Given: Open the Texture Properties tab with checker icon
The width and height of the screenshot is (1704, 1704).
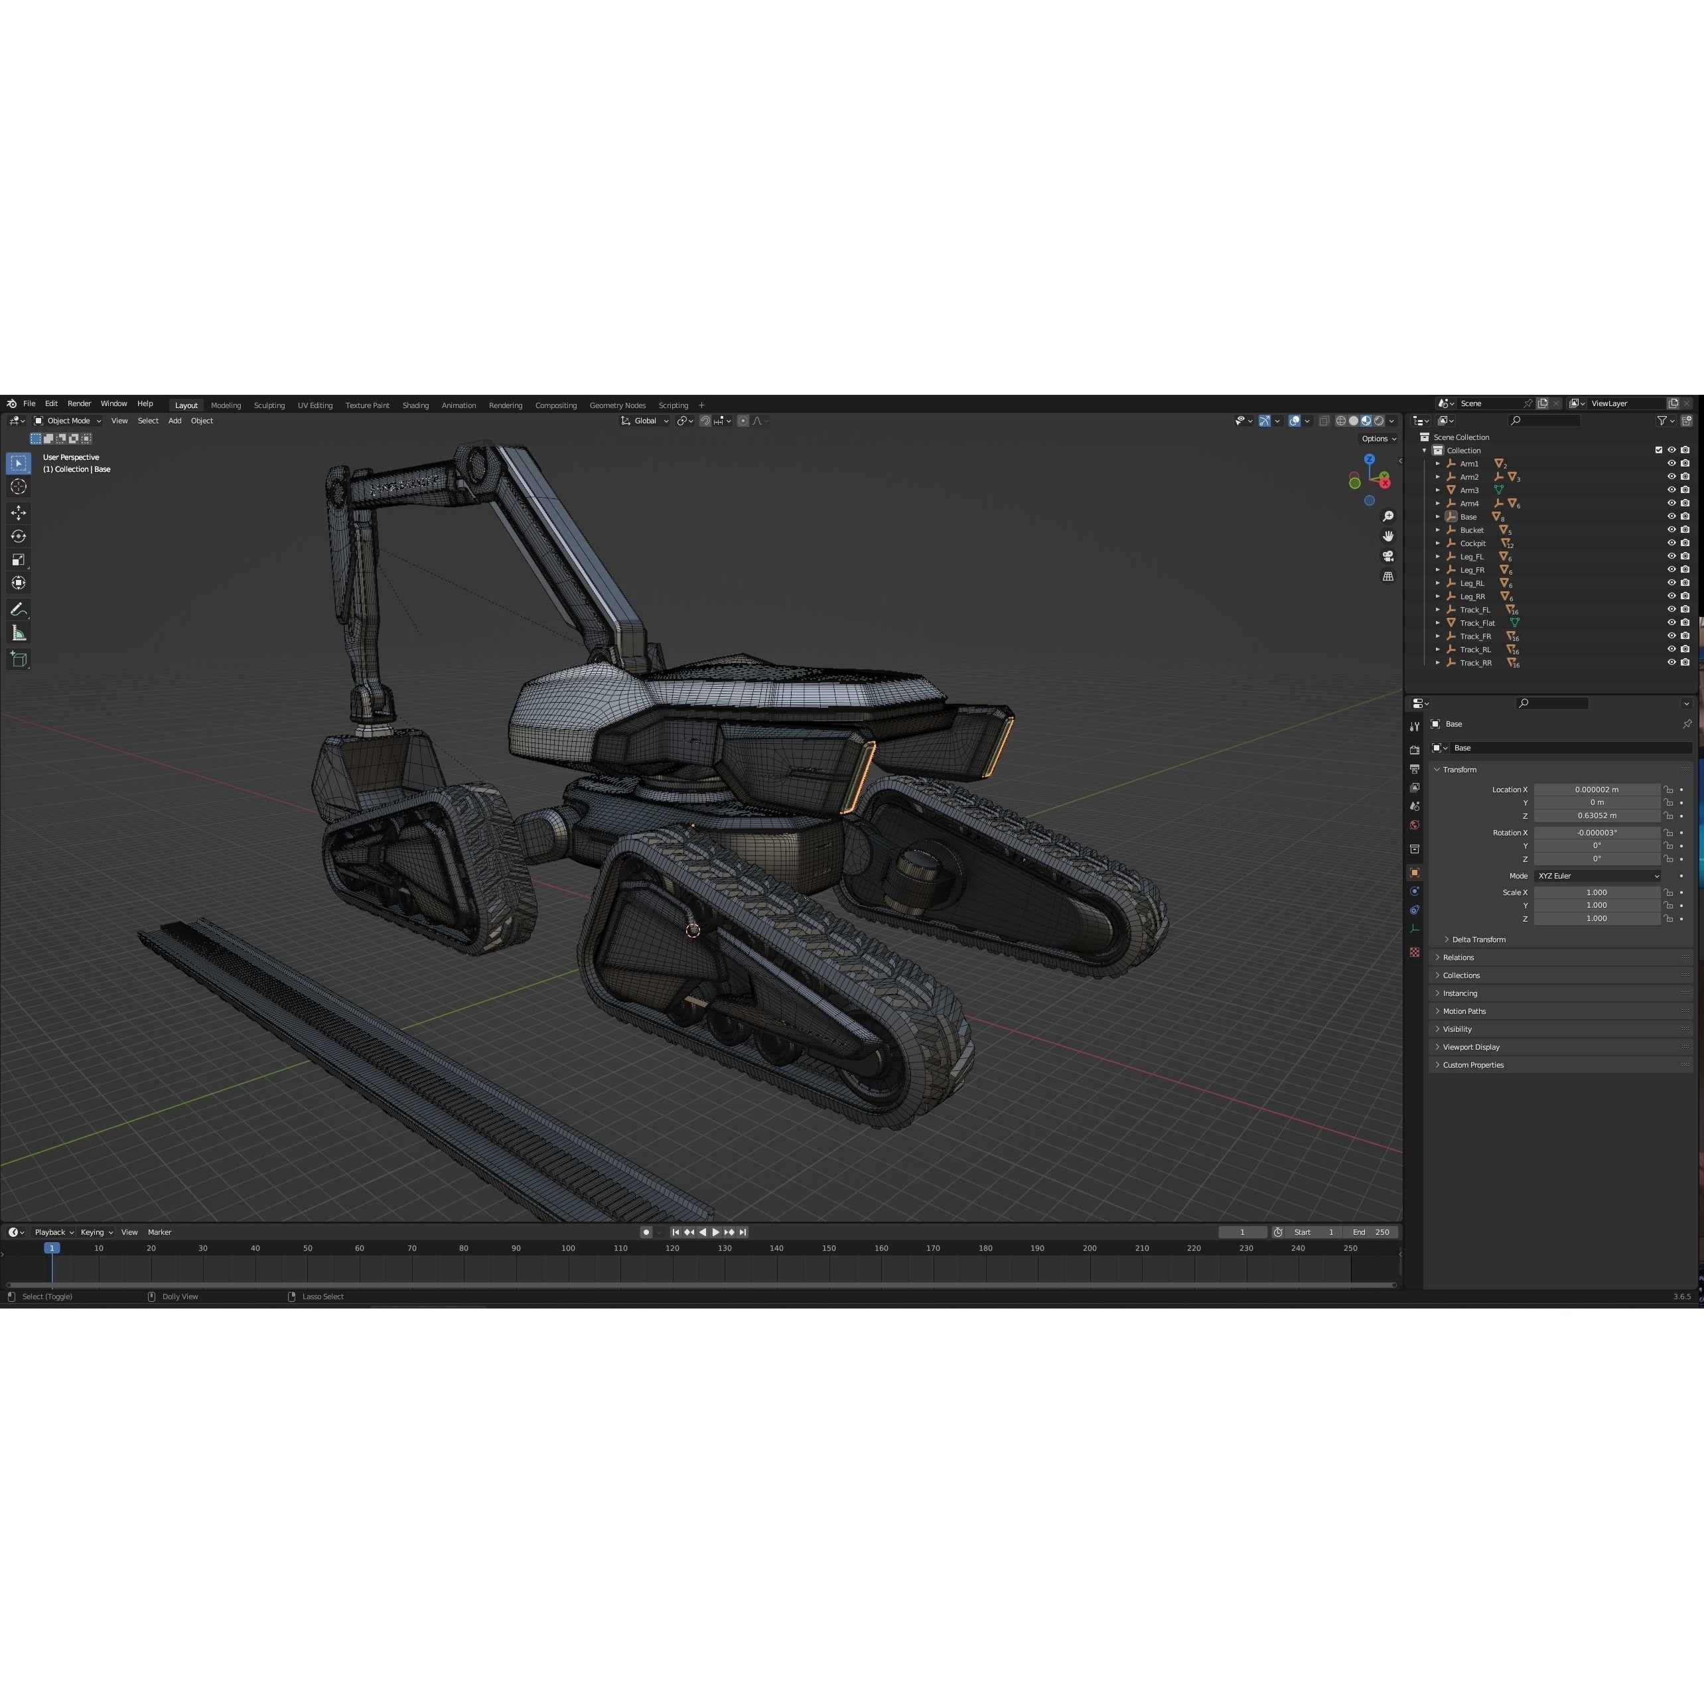Looking at the screenshot, I should point(1415,953).
